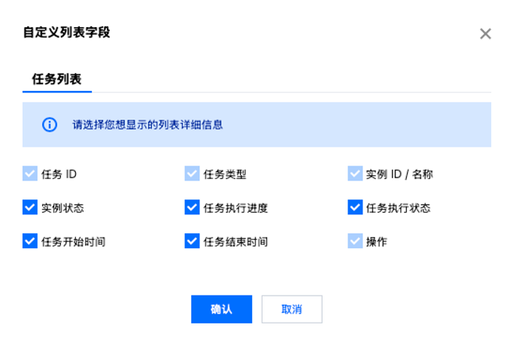This screenshot has height=340, width=510.
Task: Click the info banner message text
Action: tap(147, 125)
